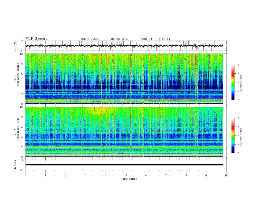This screenshot has height=197, width=255.
Task: Click the ch.2 colorbar "-3" tick value
Action: [x=237, y=118]
